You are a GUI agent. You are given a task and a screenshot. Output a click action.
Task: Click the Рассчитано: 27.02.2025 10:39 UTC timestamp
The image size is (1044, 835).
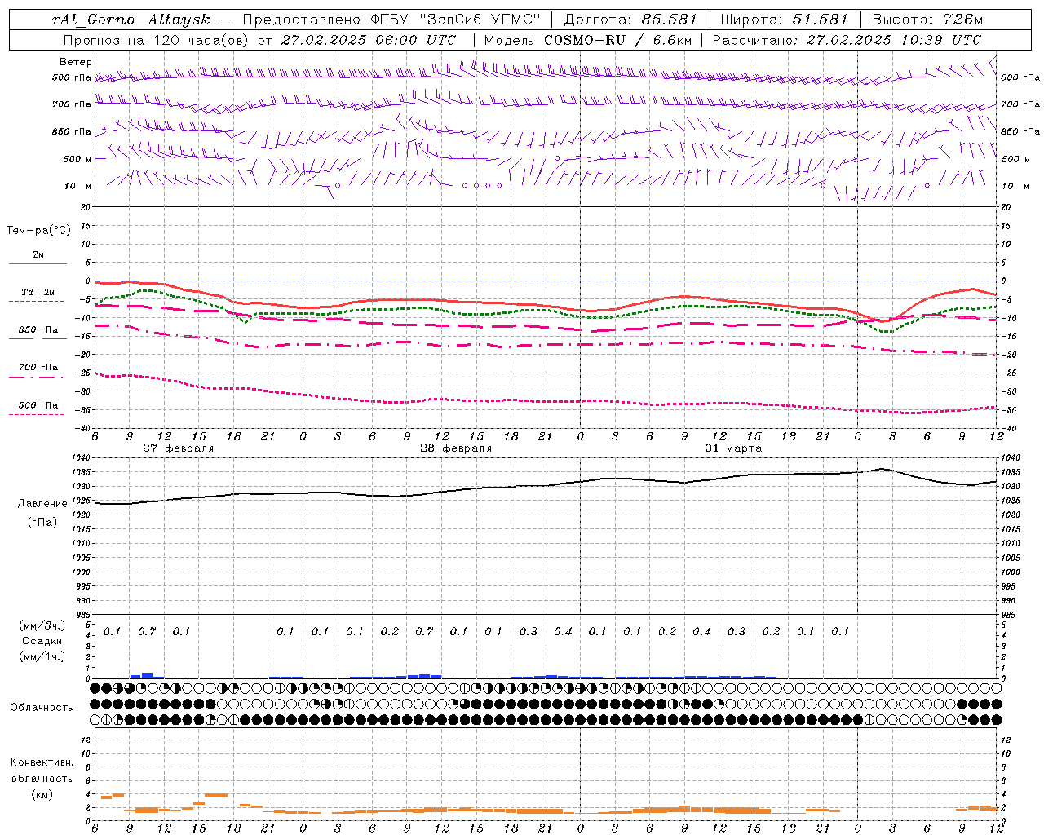pyautogui.click(x=847, y=40)
